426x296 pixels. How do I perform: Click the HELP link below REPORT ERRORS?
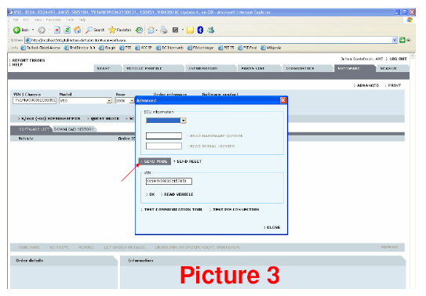pyautogui.click(x=17, y=64)
